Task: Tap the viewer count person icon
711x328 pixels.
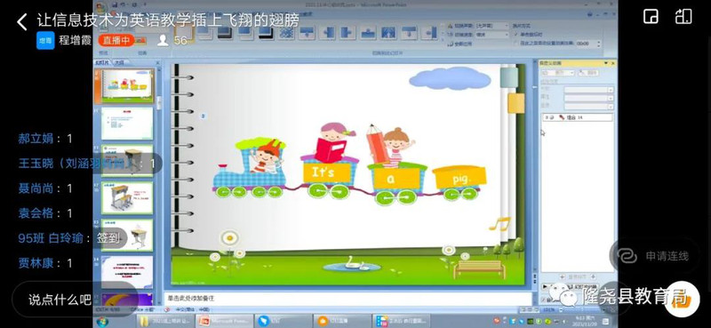Action: (163, 40)
